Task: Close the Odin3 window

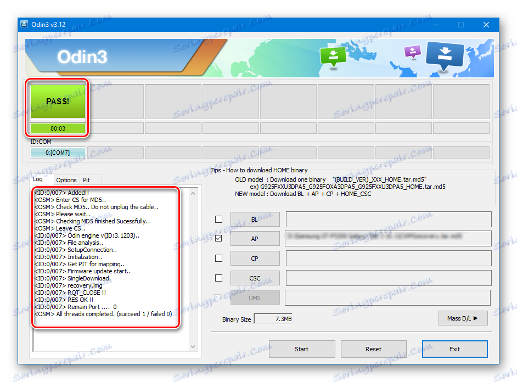Action: pos(486,25)
